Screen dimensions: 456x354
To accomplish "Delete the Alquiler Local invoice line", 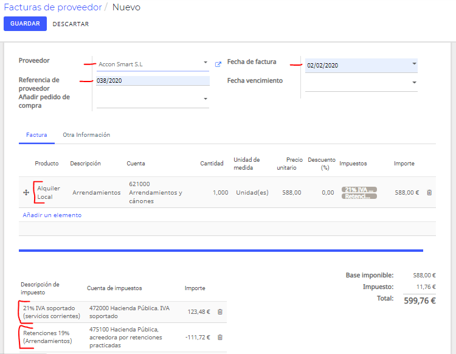I will click(x=429, y=192).
